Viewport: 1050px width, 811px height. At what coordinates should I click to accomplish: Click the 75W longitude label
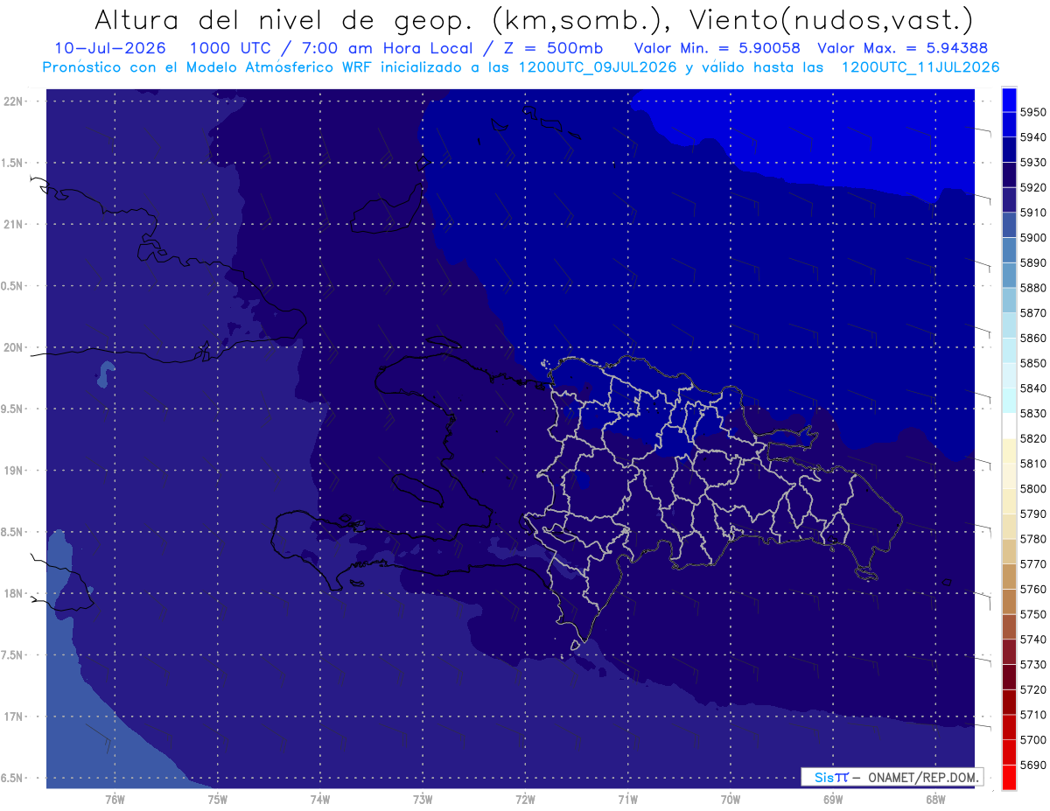(x=218, y=799)
